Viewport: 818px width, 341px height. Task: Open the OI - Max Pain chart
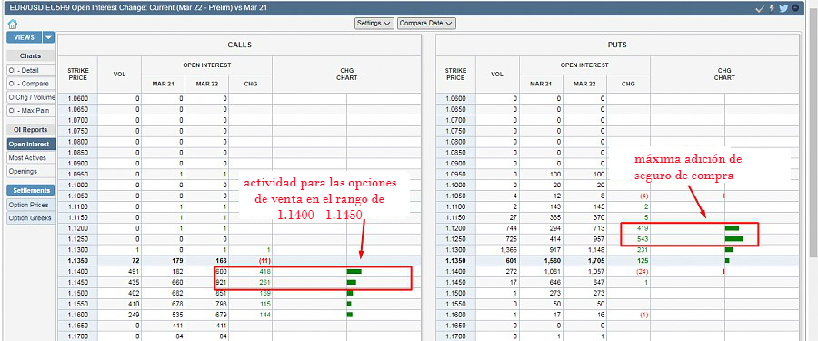click(x=30, y=111)
